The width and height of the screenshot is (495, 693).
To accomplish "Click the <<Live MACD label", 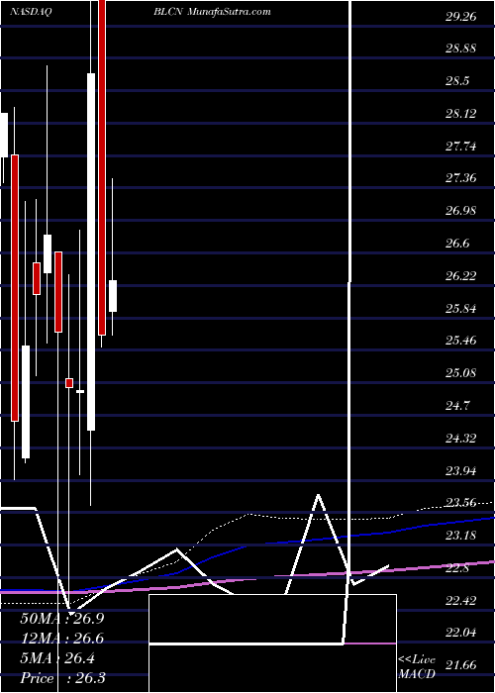I will pyautogui.click(x=417, y=667).
